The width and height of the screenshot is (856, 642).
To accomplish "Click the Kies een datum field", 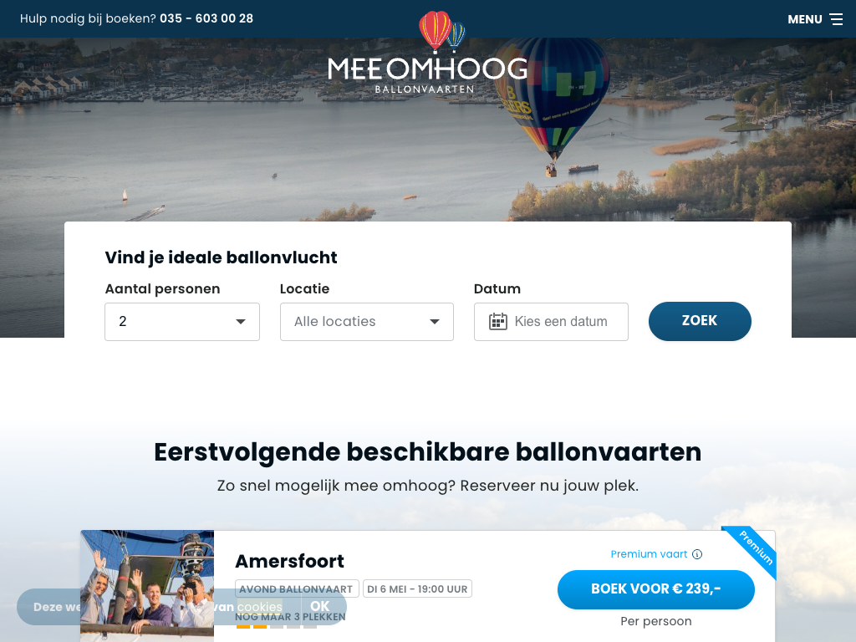I will tap(552, 322).
